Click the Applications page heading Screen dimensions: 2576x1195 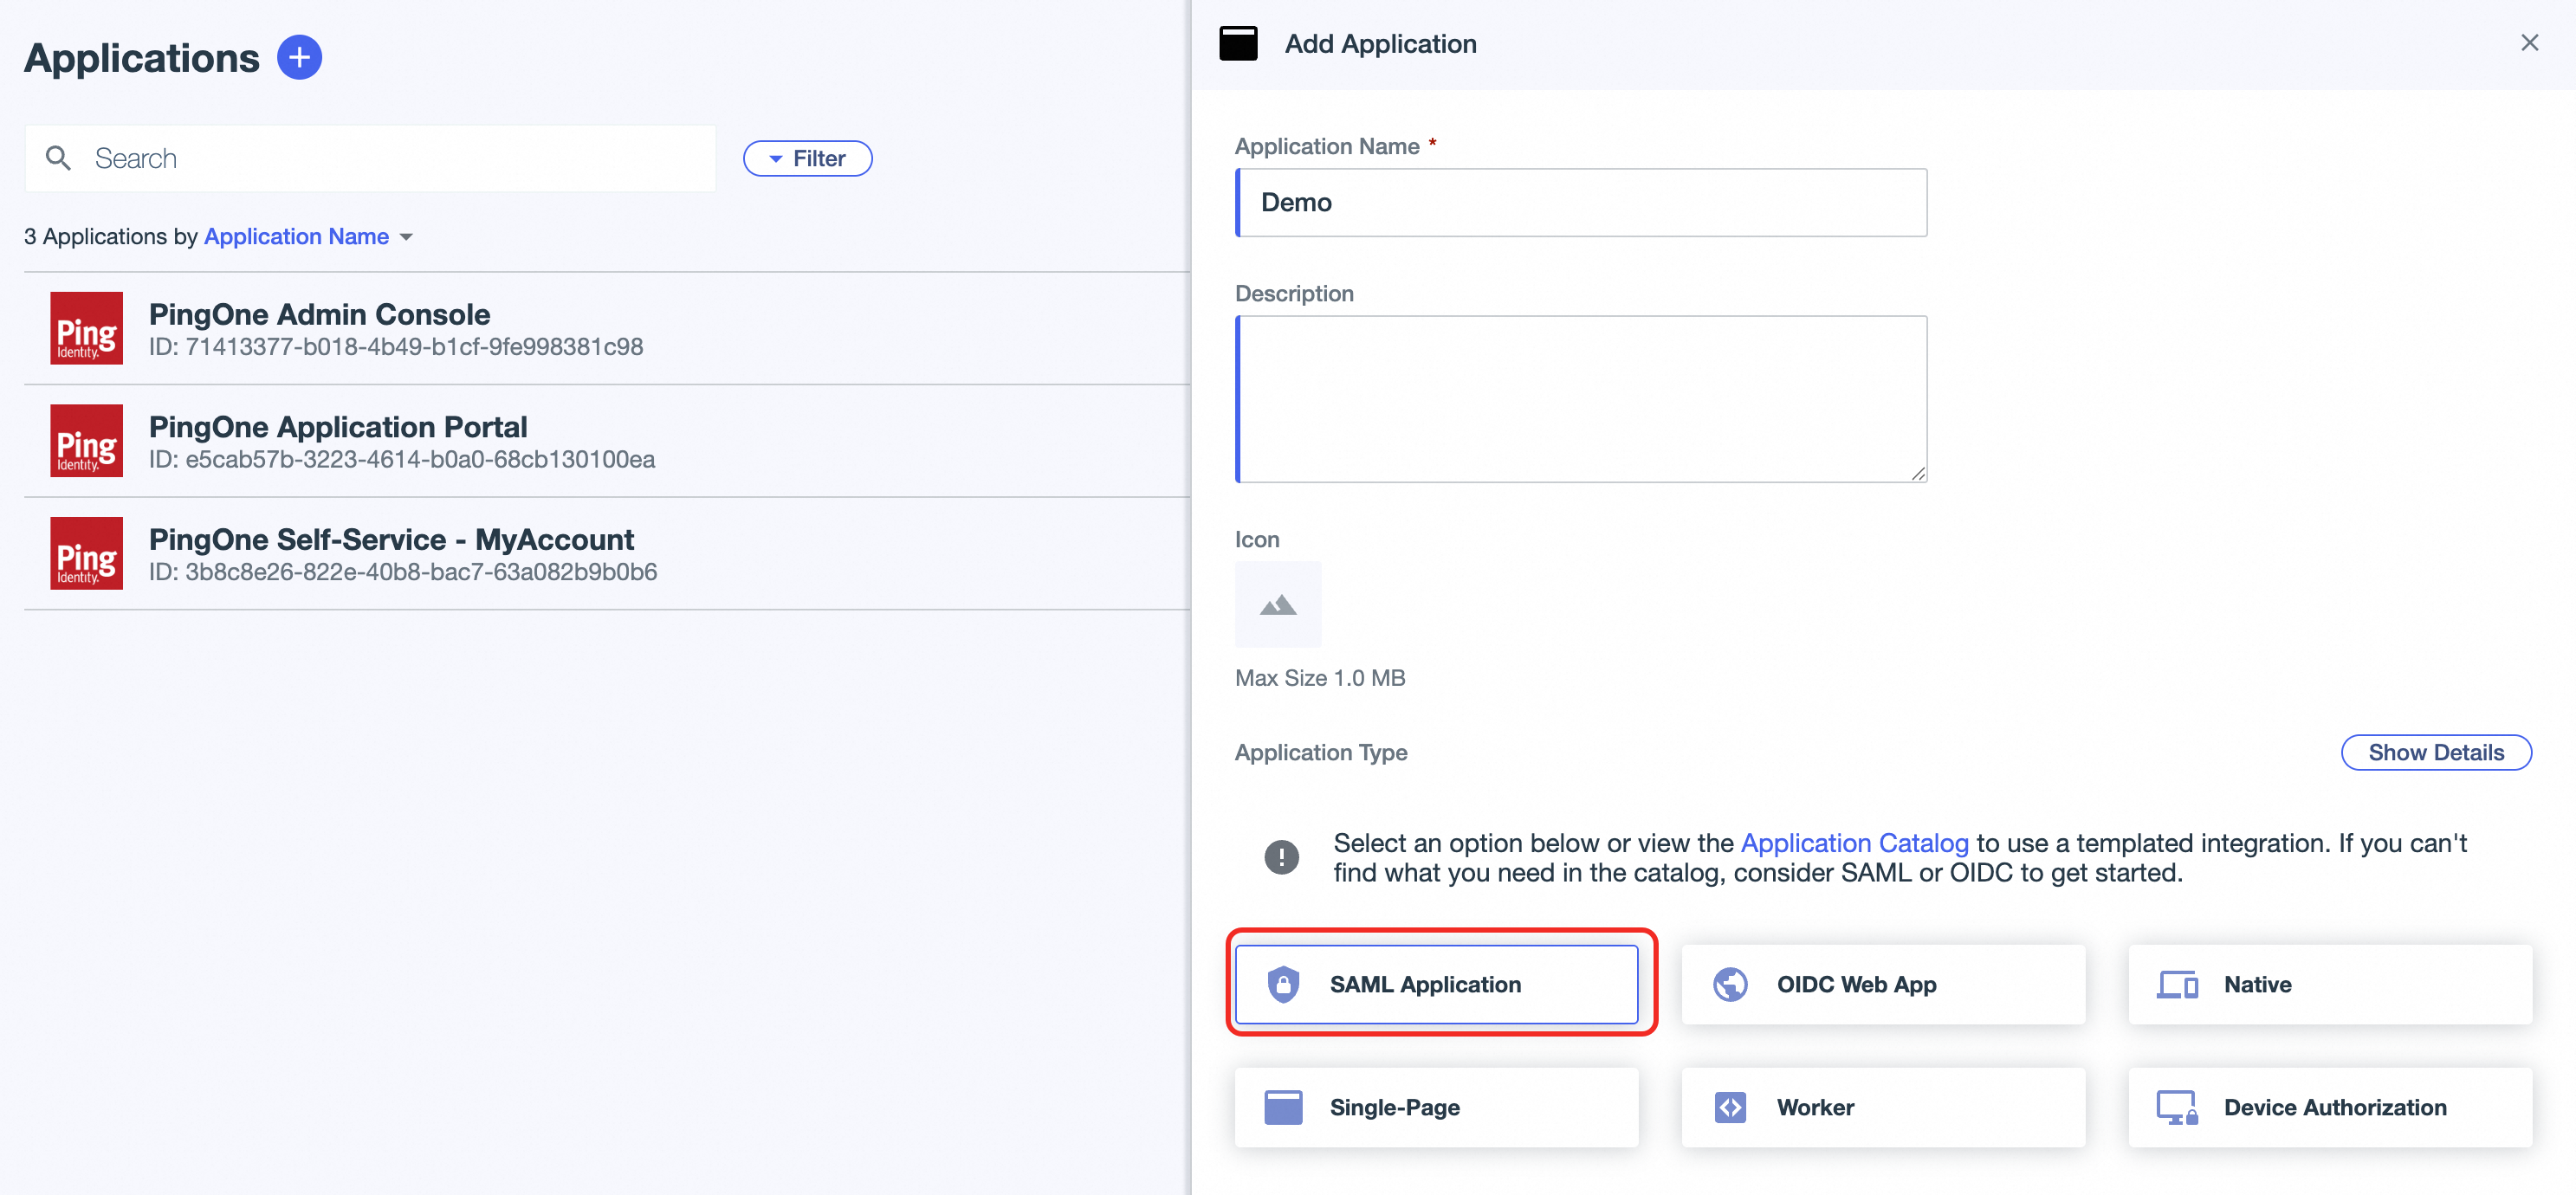click(x=142, y=58)
